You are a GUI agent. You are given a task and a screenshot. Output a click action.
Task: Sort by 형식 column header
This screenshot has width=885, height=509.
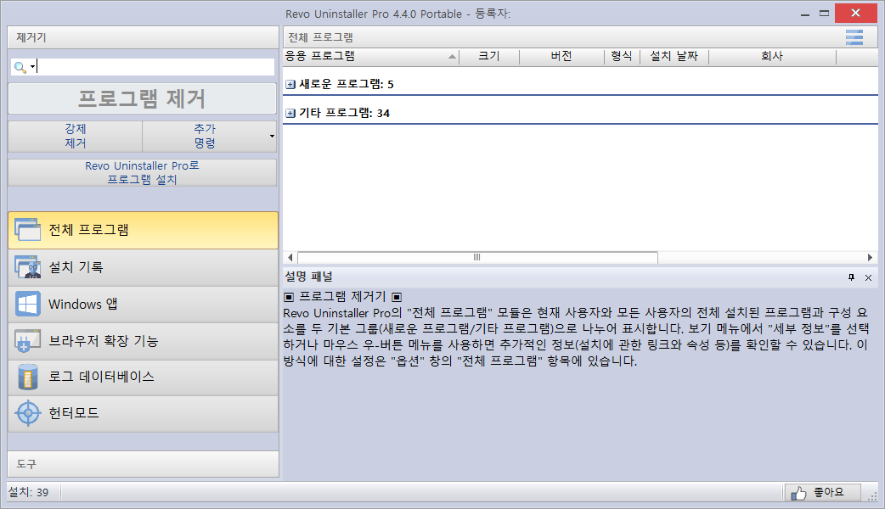622,56
